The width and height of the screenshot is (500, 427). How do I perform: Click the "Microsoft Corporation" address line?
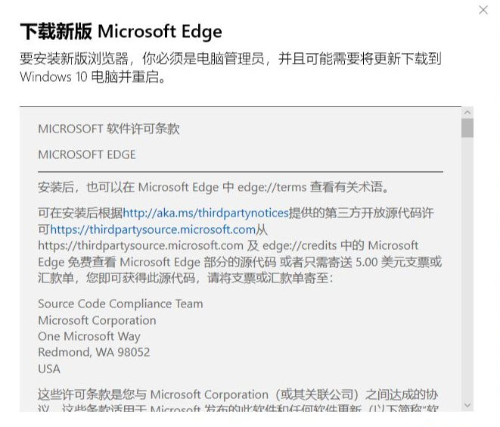(x=97, y=320)
